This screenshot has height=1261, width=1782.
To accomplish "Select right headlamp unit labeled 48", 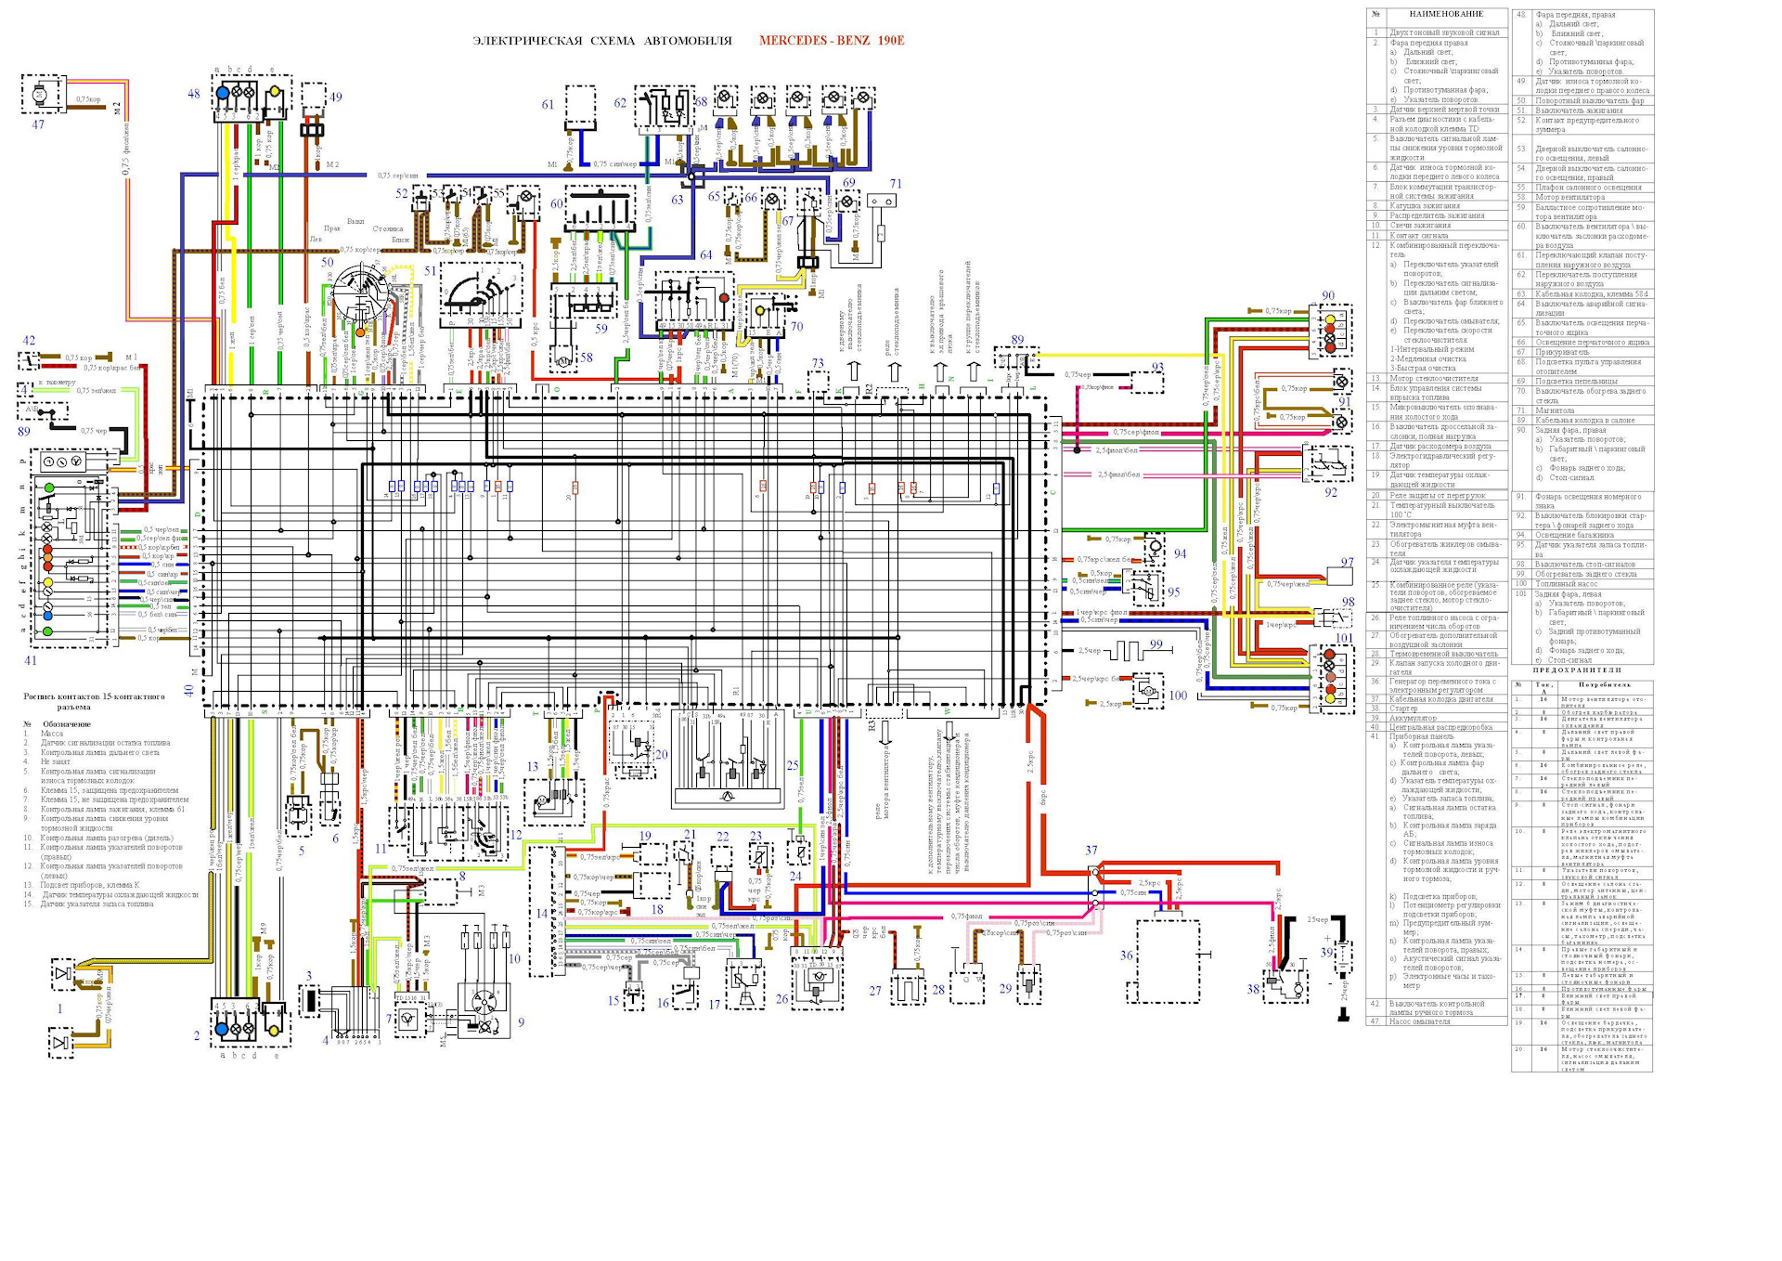I will 252,97.
